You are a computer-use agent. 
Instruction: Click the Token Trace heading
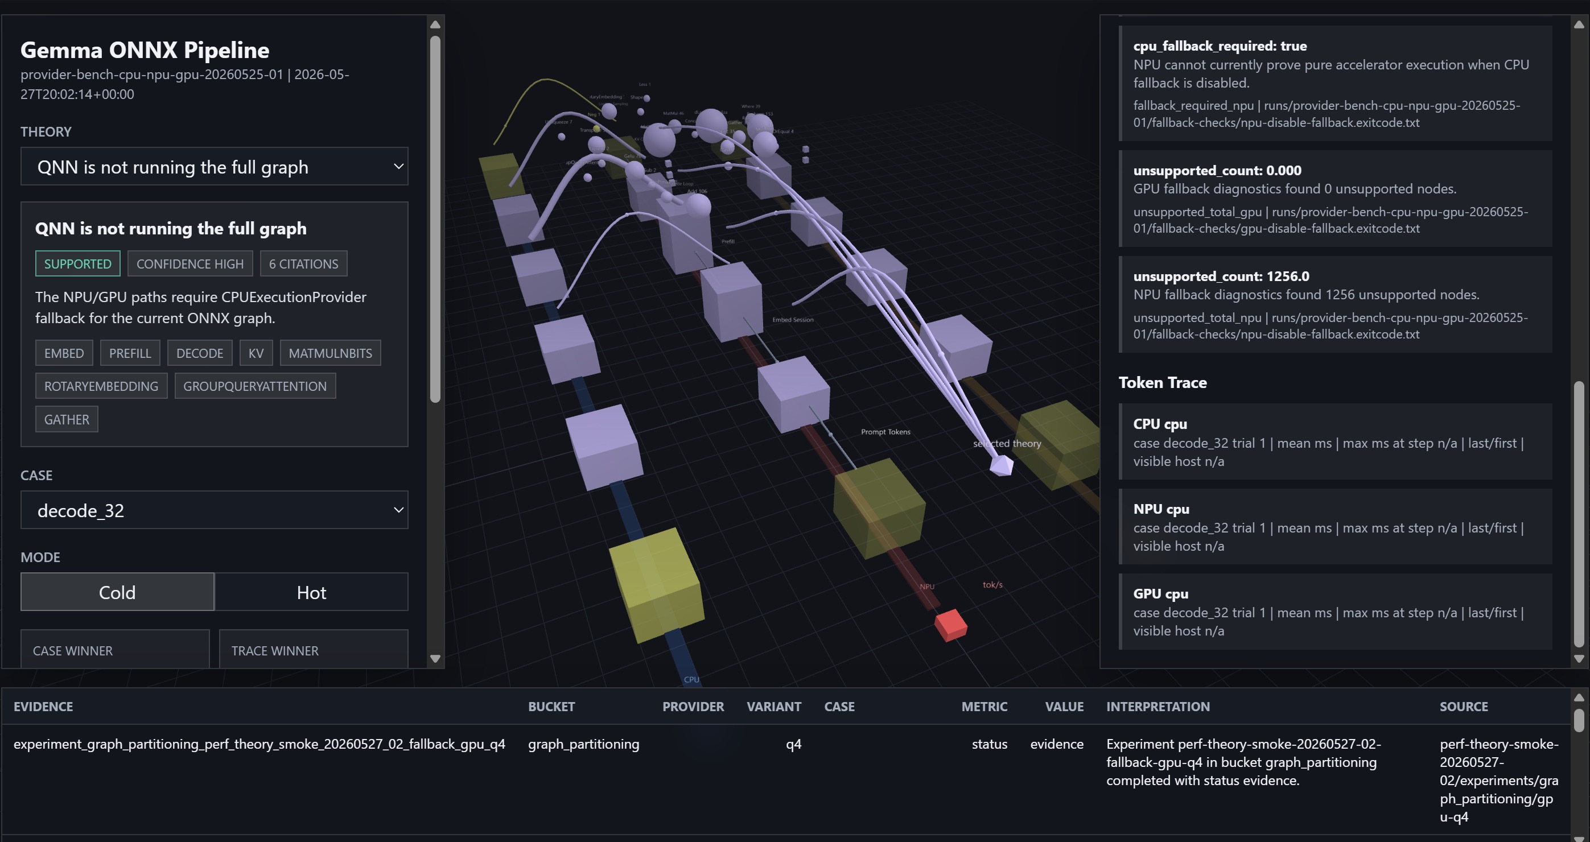click(x=1162, y=382)
